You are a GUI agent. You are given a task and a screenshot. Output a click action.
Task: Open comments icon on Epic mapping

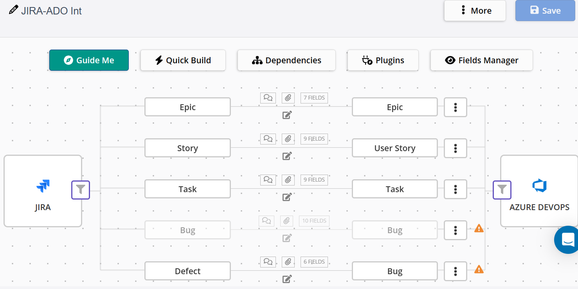click(268, 98)
